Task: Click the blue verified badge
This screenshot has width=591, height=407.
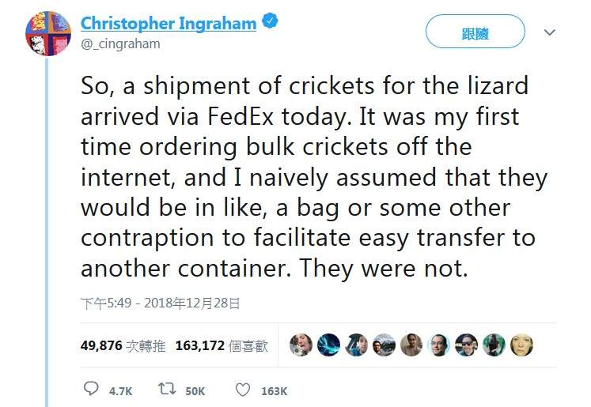Action: pyautogui.click(x=270, y=23)
